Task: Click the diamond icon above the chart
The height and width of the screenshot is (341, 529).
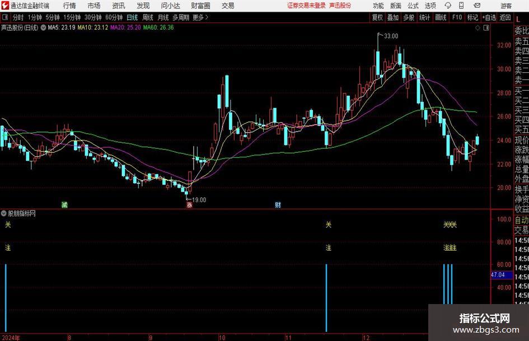Action: (477, 27)
